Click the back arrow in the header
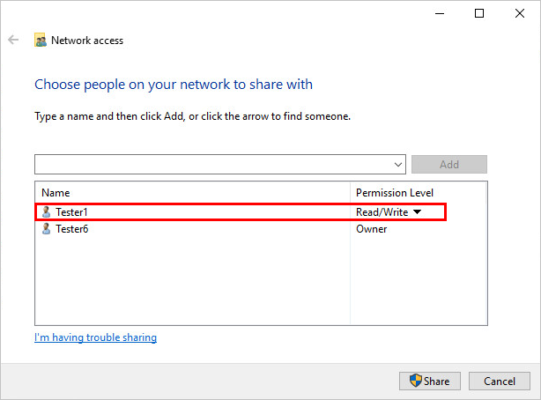 (13, 40)
